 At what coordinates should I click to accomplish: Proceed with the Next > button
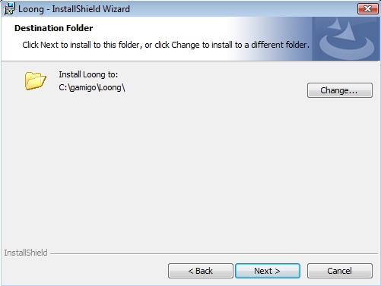point(268,271)
